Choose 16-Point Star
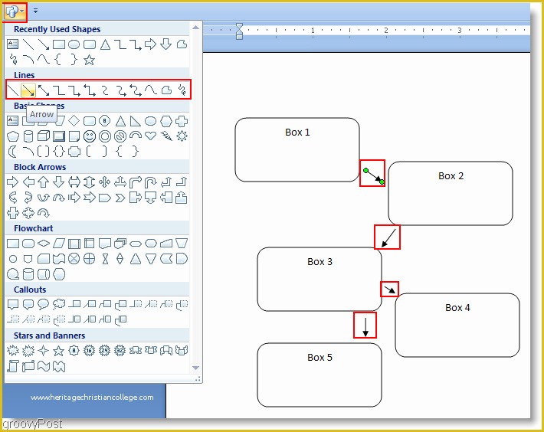The width and height of the screenshot is (544, 432). pos(89,351)
